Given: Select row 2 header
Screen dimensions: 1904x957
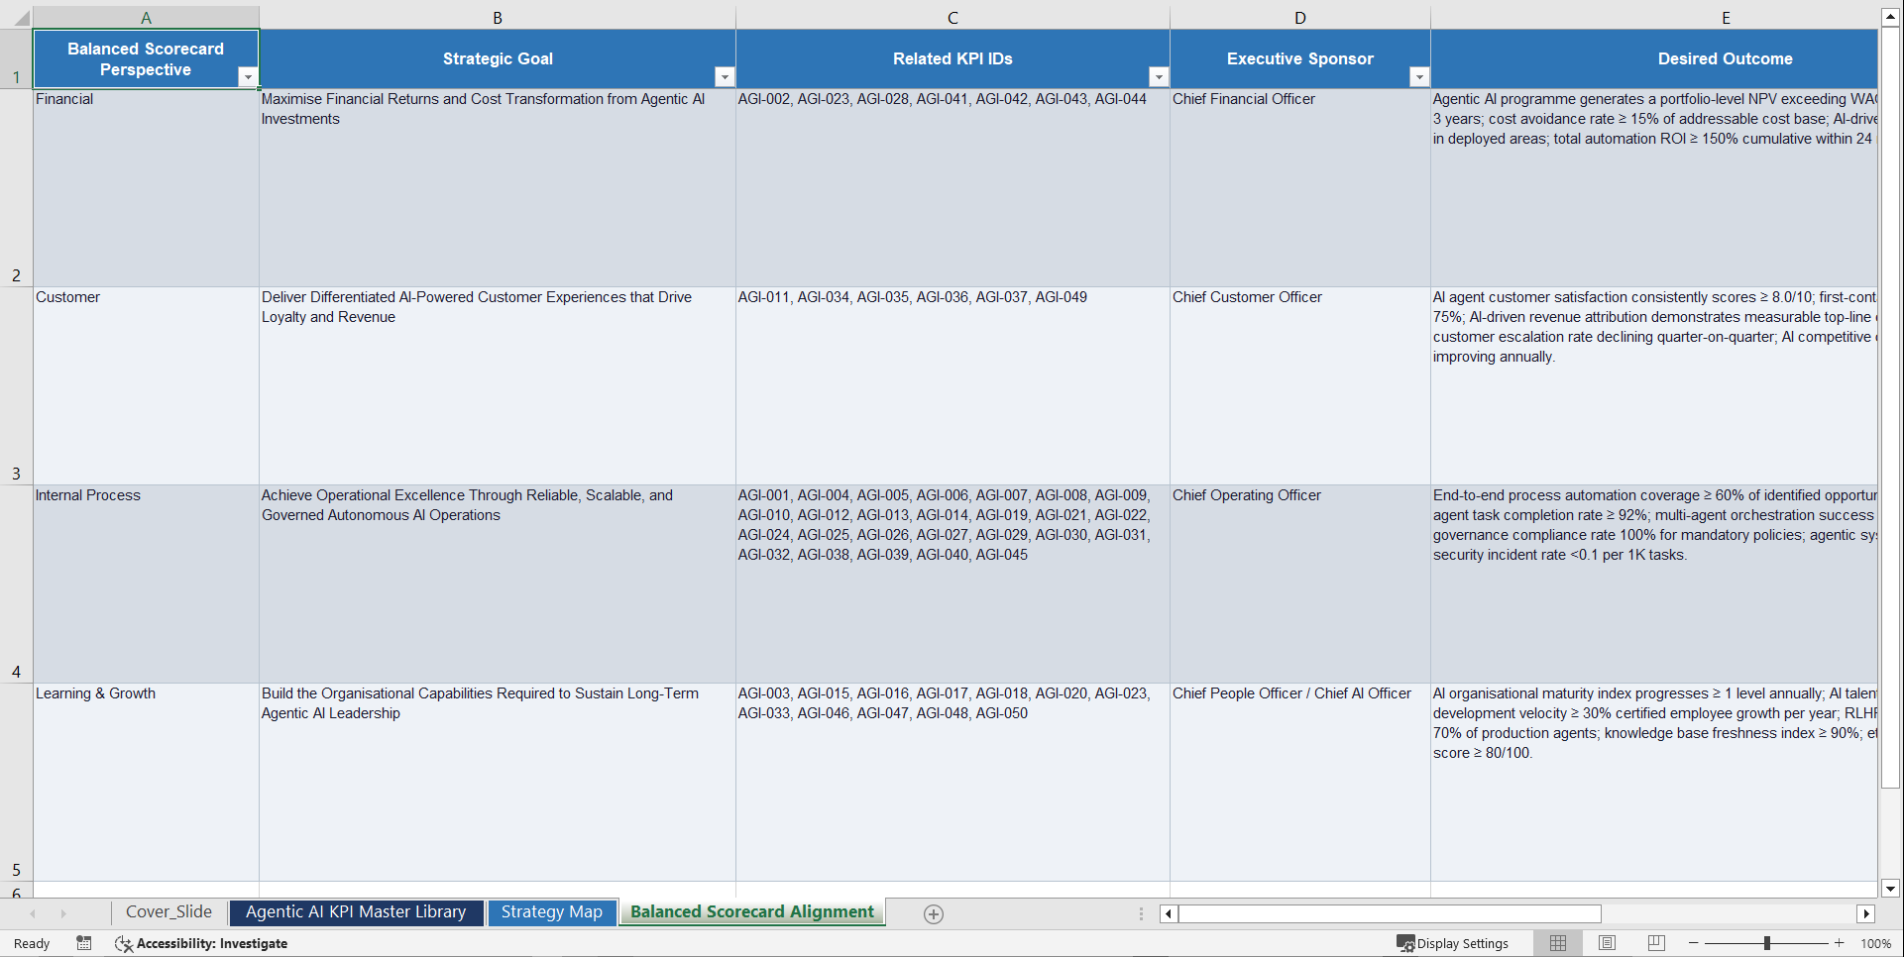Looking at the screenshot, I should (16, 188).
